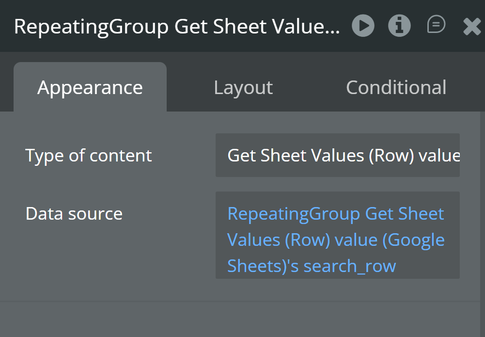Click "RepeatingGroup Get Sheet" in data source expression
Image resolution: width=485 pixels, height=337 pixels.
pyautogui.click(x=335, y=214)
